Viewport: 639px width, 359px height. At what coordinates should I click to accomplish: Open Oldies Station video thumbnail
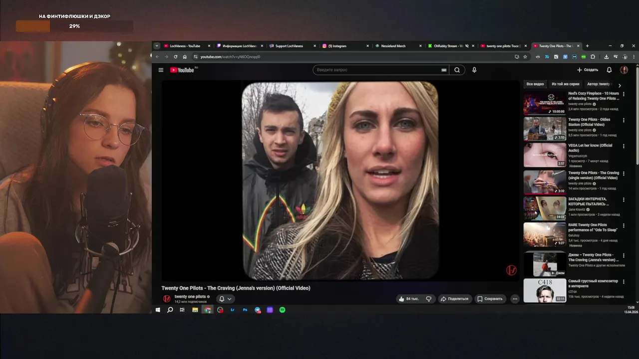[x=545, y=129]
